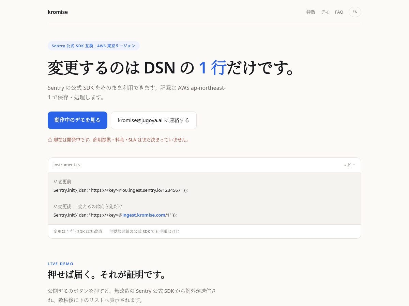
Task: Click the 動作中のデモを見る button
Action: coord(77,120)
